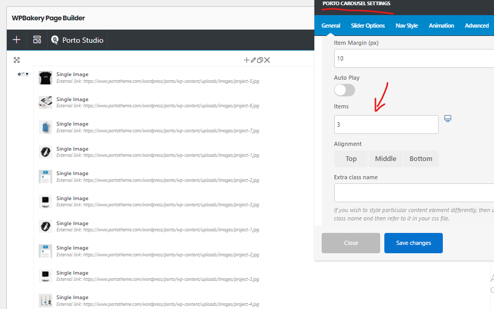Click the external link text for project-5.jpg
494x309 pixels.
click(x=158, y=81)
